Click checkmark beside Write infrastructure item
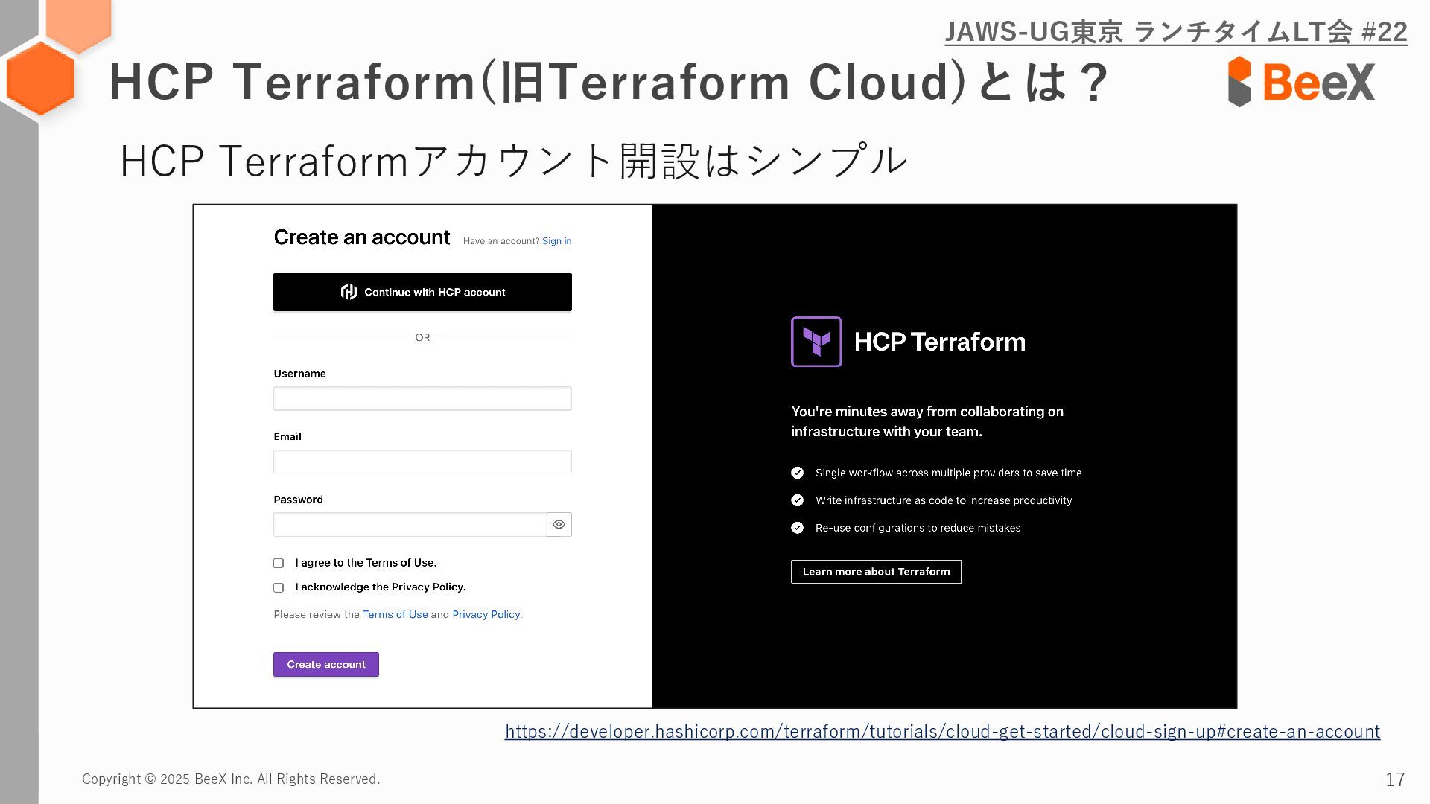This screenshot has width=1430, height=804. 797,500
